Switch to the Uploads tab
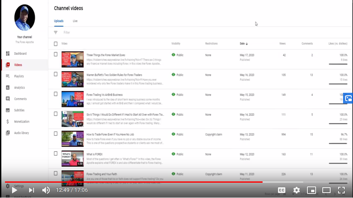Image resolution: width=353 pixels, height=198 pixels. click(x=59, y=21)
